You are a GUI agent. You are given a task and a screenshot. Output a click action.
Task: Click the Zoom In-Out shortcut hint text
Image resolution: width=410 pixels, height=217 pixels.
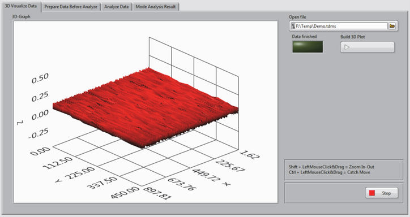pyautogui.click(x=331, y=167)
